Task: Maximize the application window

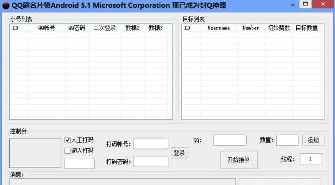Action: pos(305,4)
